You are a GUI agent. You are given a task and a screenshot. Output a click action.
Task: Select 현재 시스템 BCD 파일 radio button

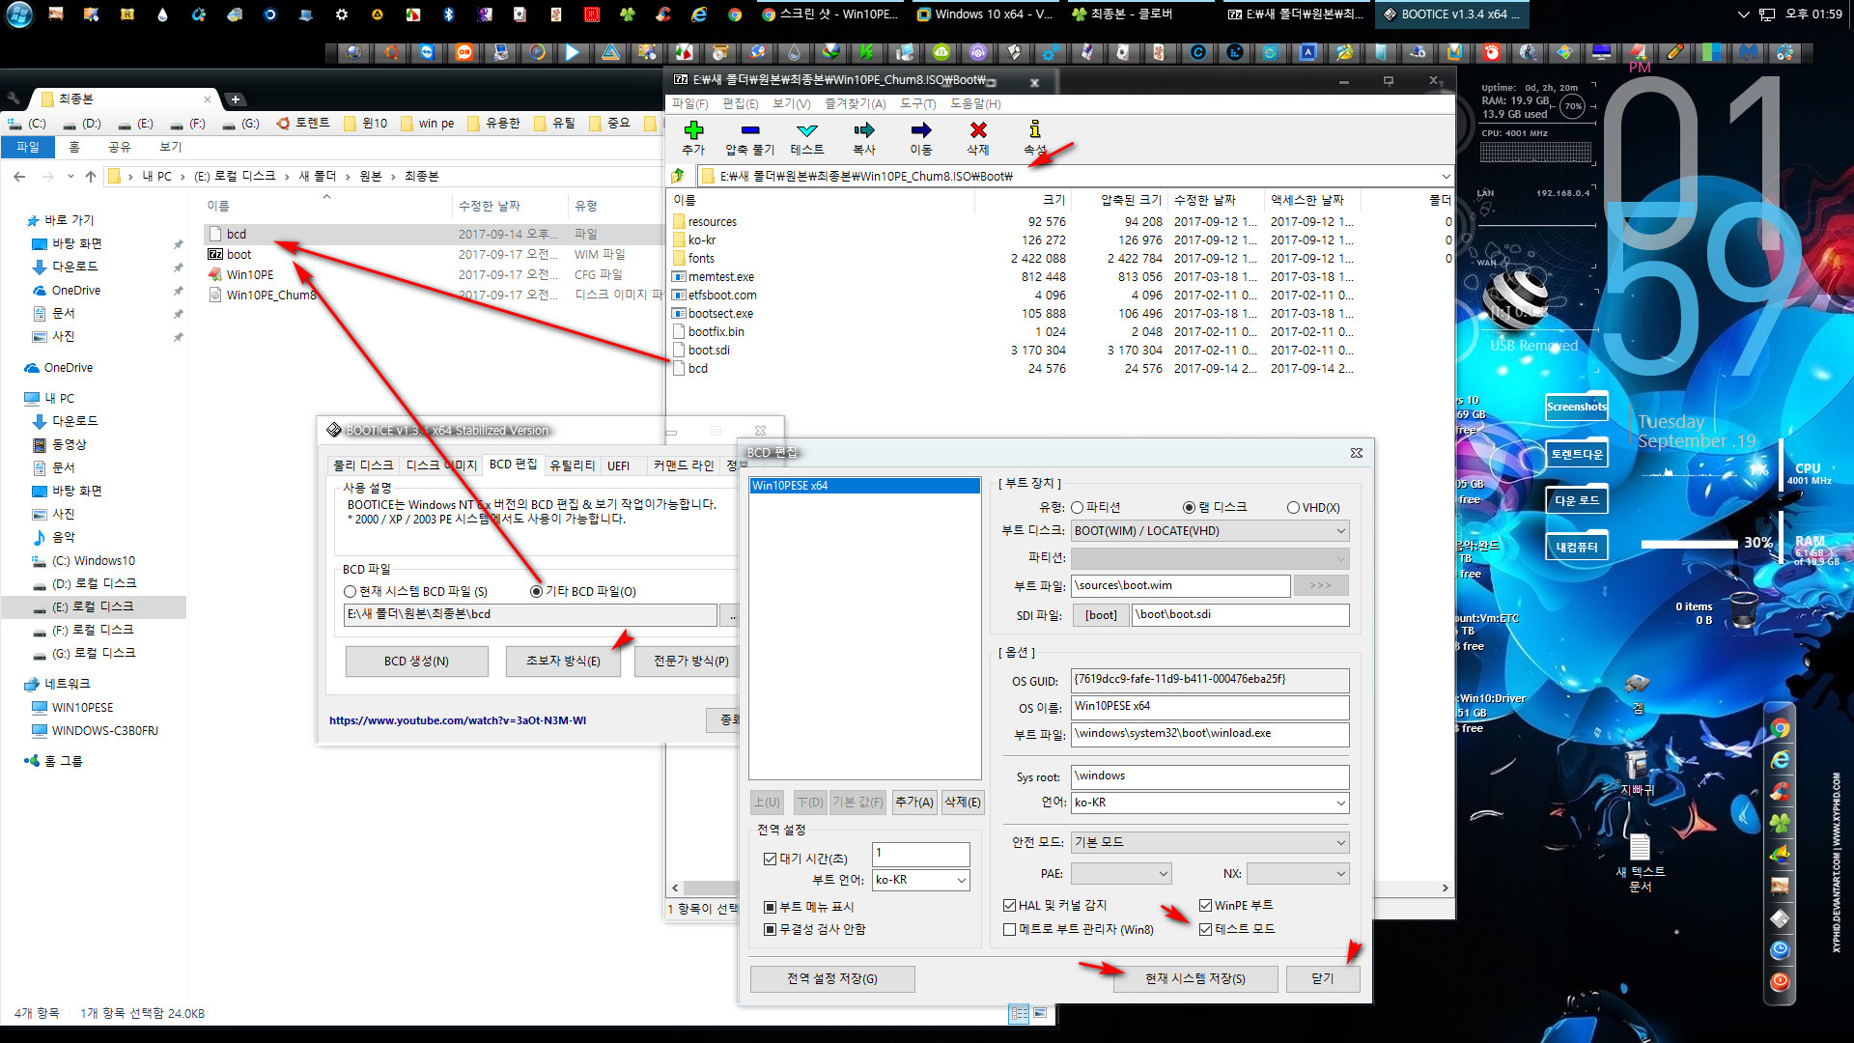point(350,592)
